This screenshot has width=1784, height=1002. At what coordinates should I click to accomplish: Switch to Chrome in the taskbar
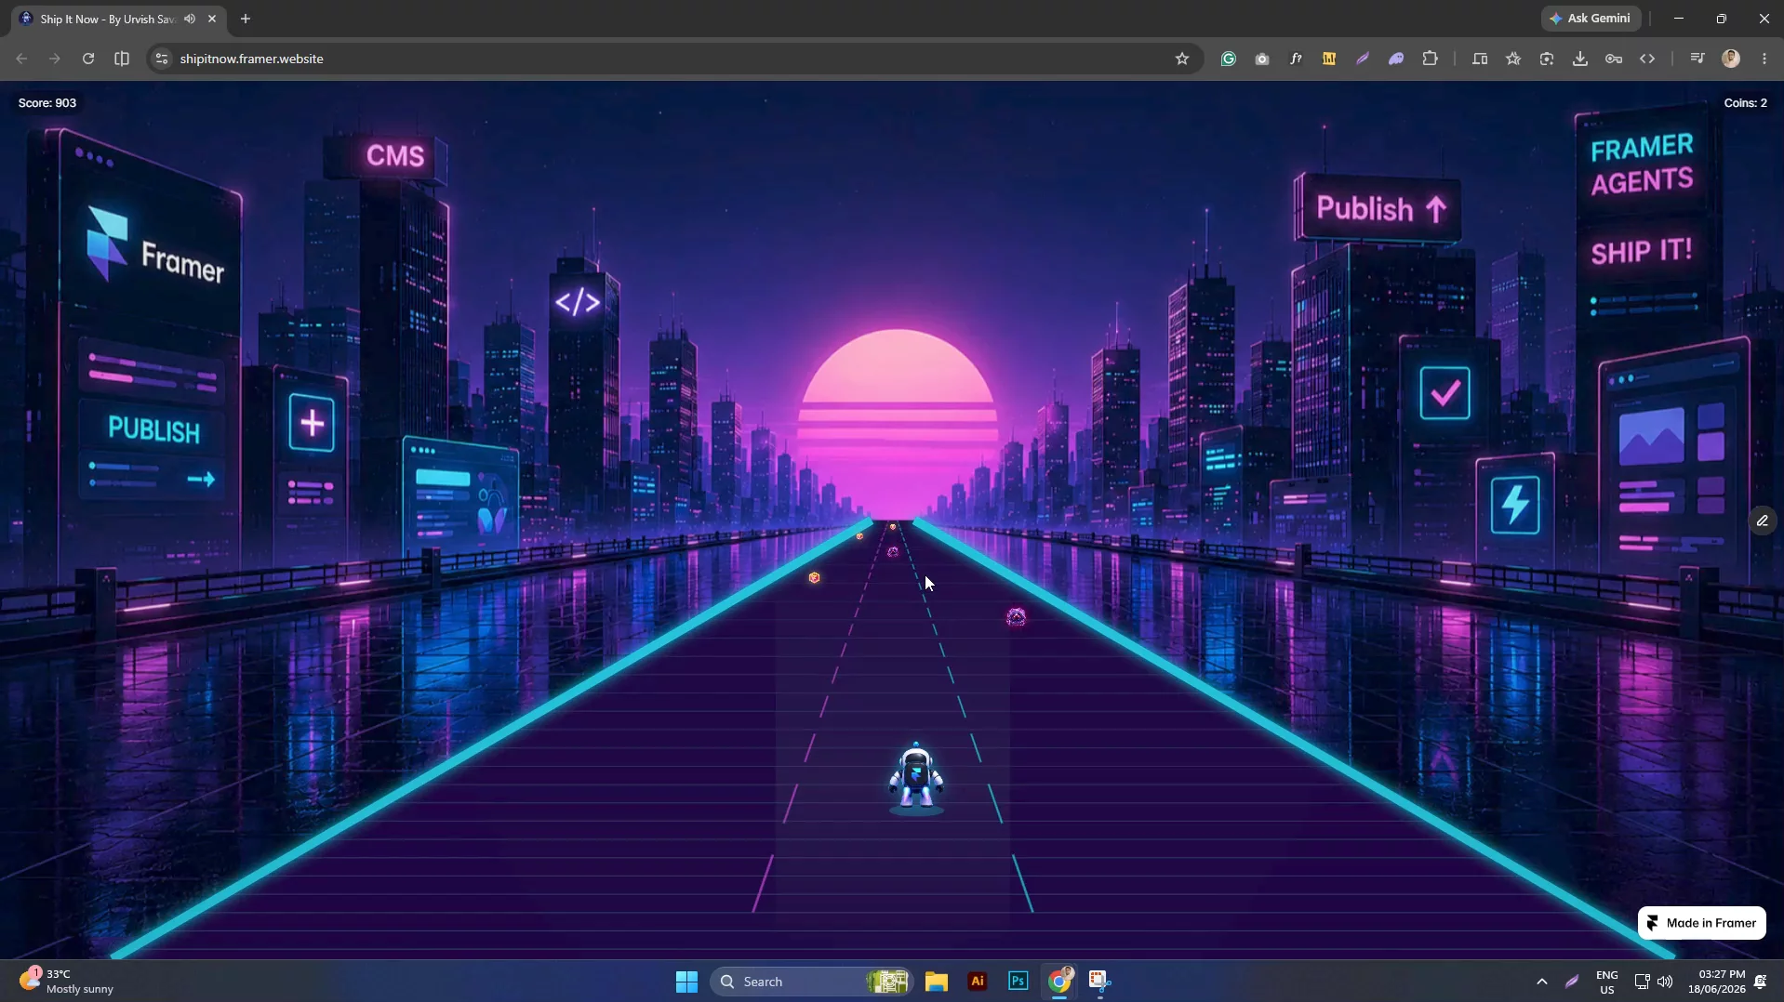(1059, 982)
